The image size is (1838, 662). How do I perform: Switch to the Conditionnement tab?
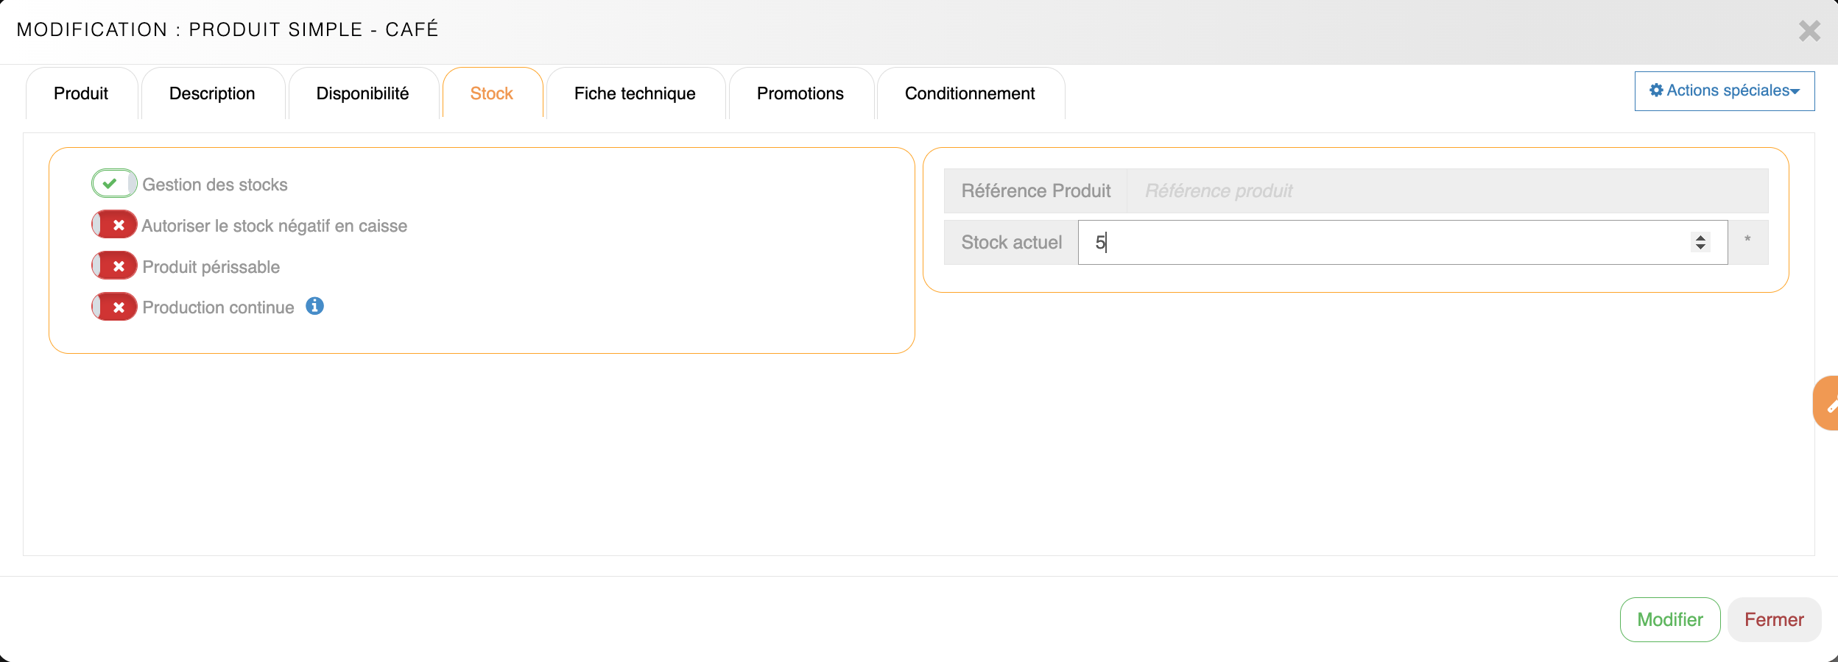(x=970, y=94)
